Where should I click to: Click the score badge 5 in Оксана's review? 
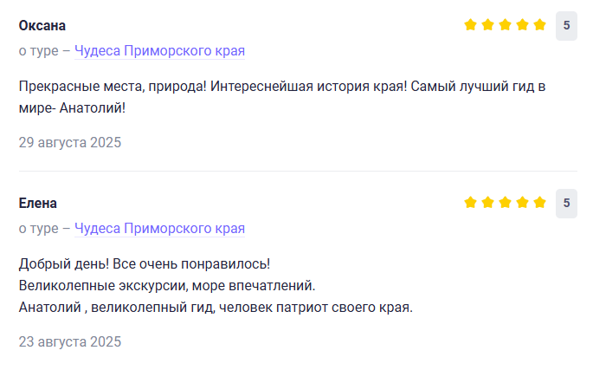tap(566, 25)
